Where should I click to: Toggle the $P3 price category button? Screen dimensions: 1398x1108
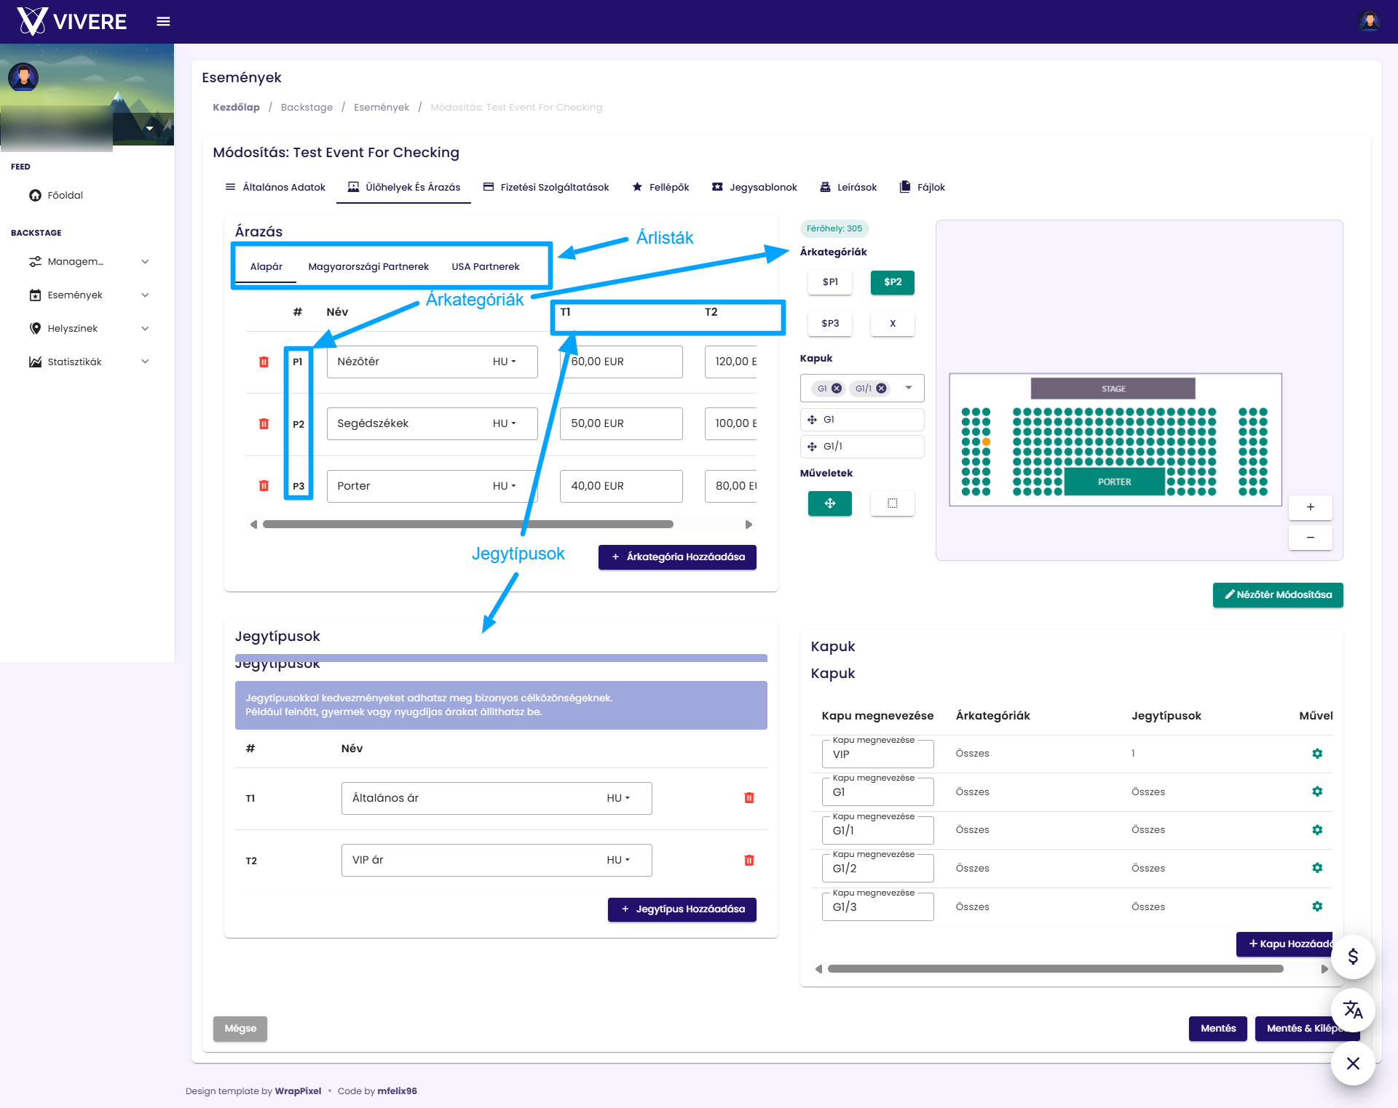point(830,324)
